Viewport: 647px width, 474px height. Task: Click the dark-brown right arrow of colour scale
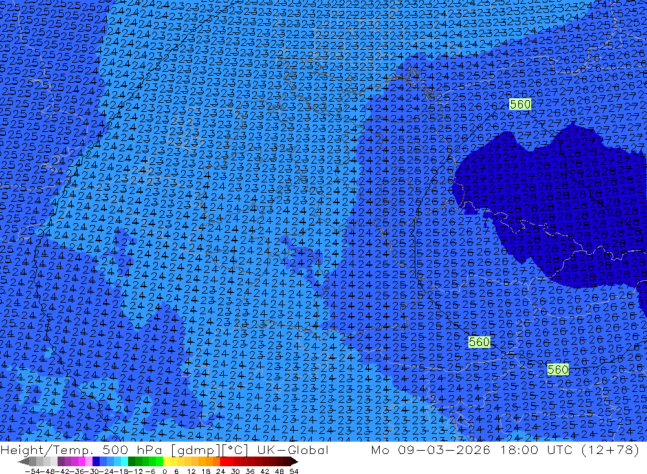(294, 462)
